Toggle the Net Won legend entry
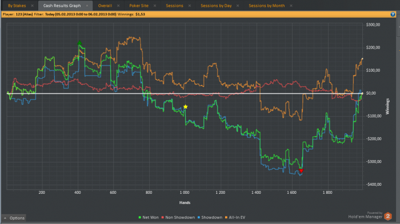This screenshot has height=224, width=400. click(x=149, y=217)
